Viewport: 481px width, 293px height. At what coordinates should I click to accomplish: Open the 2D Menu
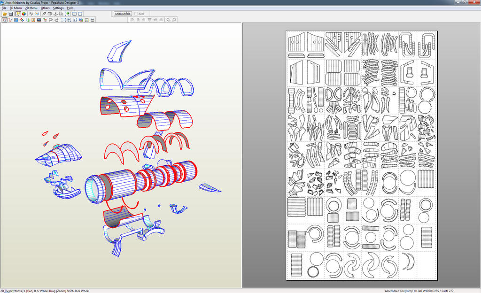coord(31,8)
